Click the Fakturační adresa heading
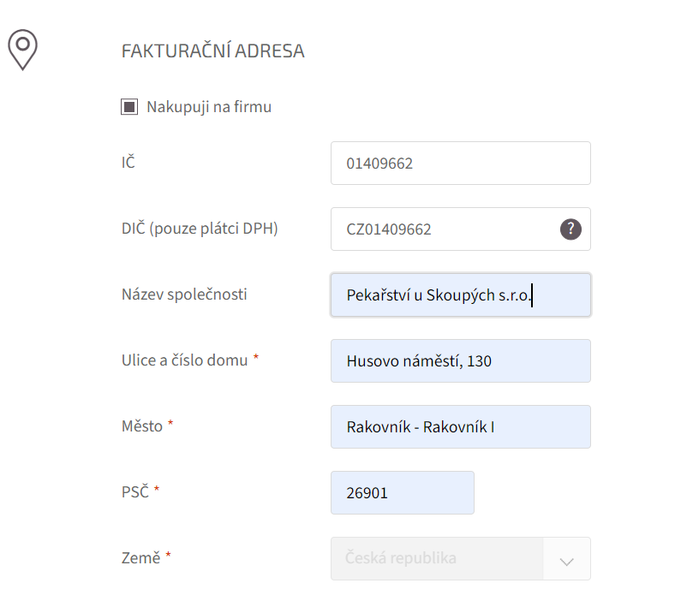This screenshot has height=595, width=687. [x=212, y=51]
